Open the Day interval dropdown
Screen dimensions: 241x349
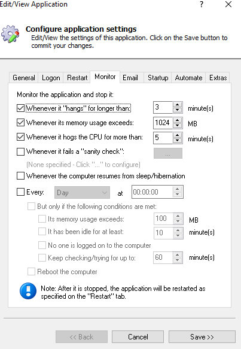[82, 193]
